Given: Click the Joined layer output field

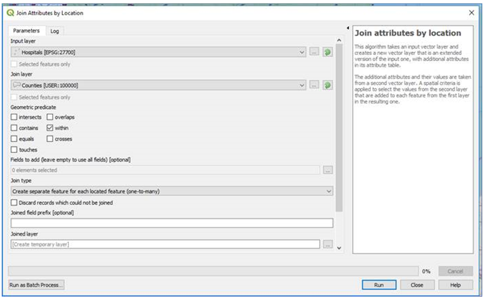Looking at the screenshot, I should [165, 245].
